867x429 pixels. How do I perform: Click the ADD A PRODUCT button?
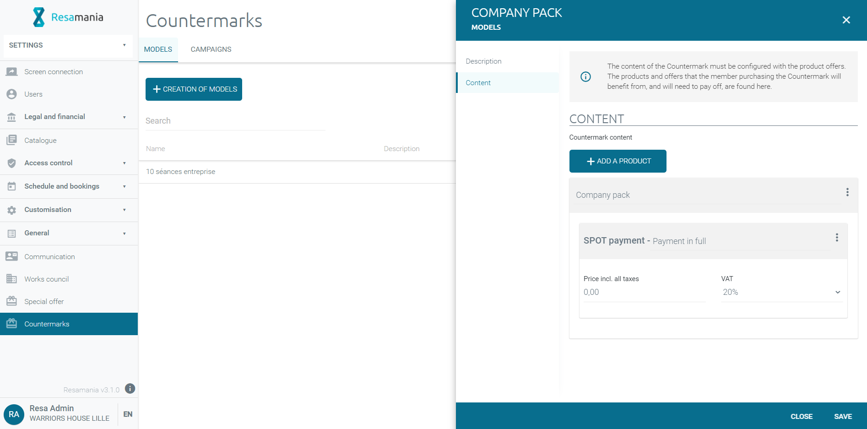click(618, 161)
